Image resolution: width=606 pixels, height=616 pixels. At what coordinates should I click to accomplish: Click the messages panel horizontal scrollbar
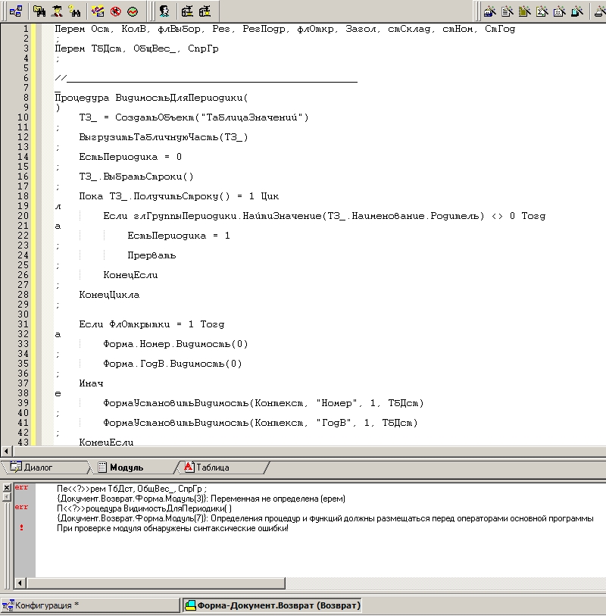pyautogui.click(x=303, y=583)
